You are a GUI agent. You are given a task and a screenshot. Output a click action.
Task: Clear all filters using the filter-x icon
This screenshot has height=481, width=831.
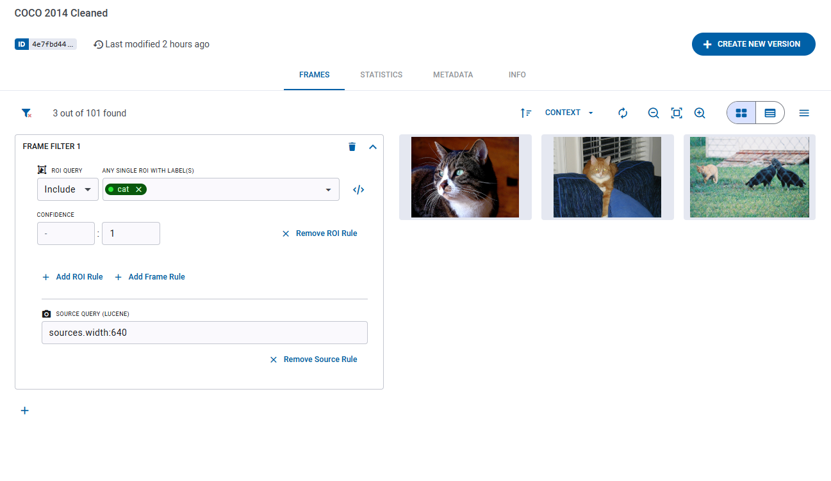26,113
